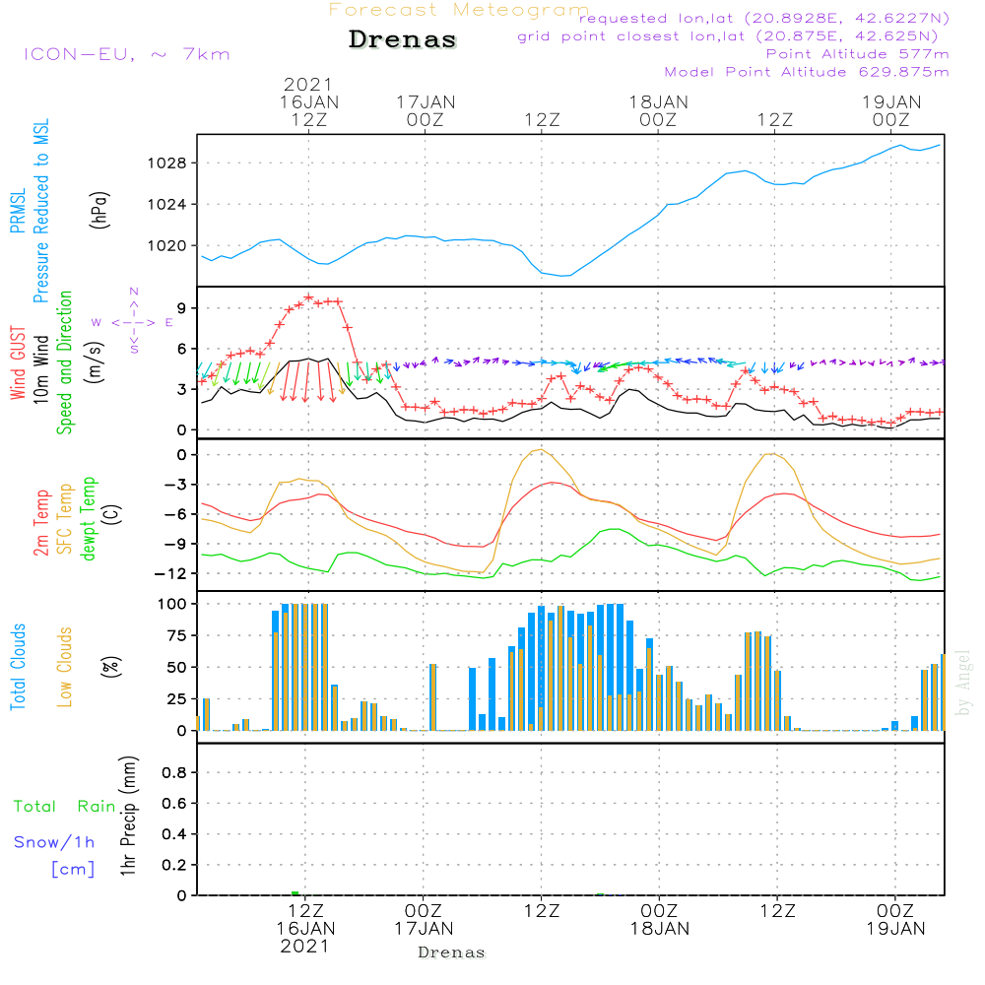Click the 75 value on cloud axis
The image size is (985, 985).
coord(177,635)
